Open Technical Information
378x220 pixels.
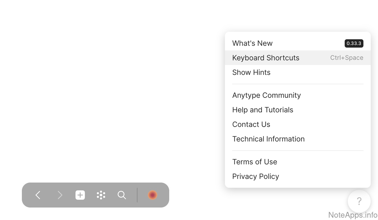point(268,139)
